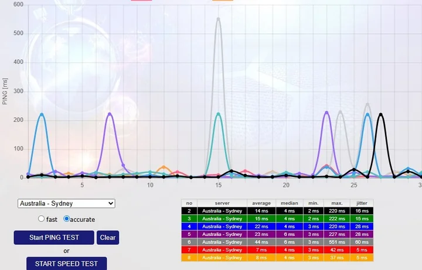Click the 'server' column header
This screenshot has width=422, height=270.
click(x=222, y=203)
